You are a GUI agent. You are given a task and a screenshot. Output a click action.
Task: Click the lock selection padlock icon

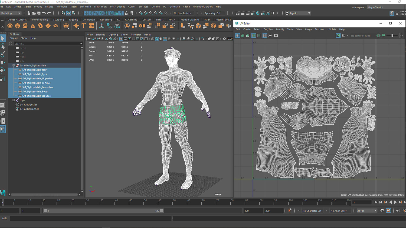pyautogui.click(x=126, y=13)
